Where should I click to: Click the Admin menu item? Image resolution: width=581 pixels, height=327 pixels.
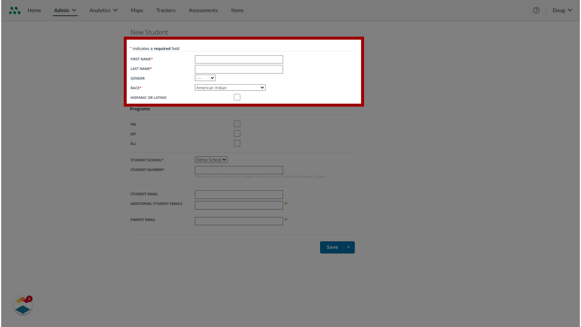click(x=61, y=10)
